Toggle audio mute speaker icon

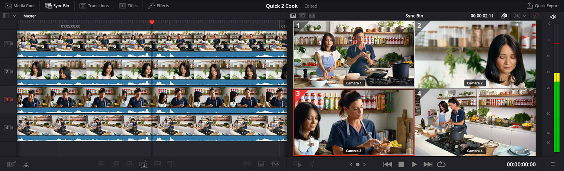[553, 17]
